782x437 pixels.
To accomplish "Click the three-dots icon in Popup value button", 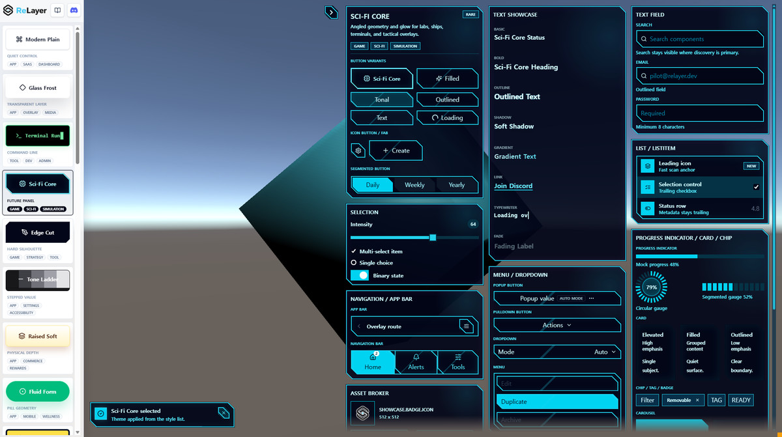I will pos(591,298).
